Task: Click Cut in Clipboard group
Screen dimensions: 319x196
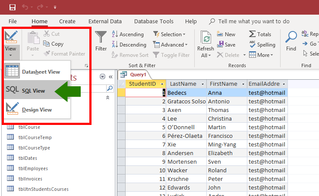Action: point(52,34)
